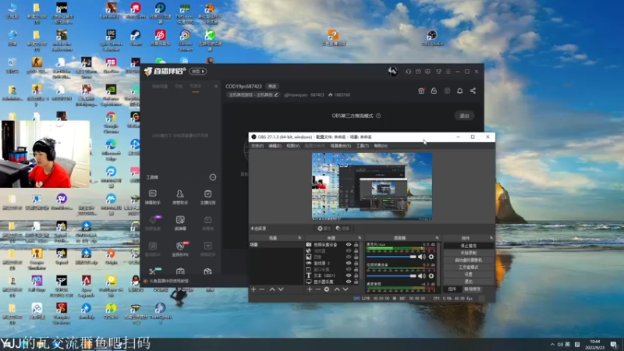Screen dimensions: 624x351
Task: Remove selected scene with minus icon
Action: tap(262, 289)
